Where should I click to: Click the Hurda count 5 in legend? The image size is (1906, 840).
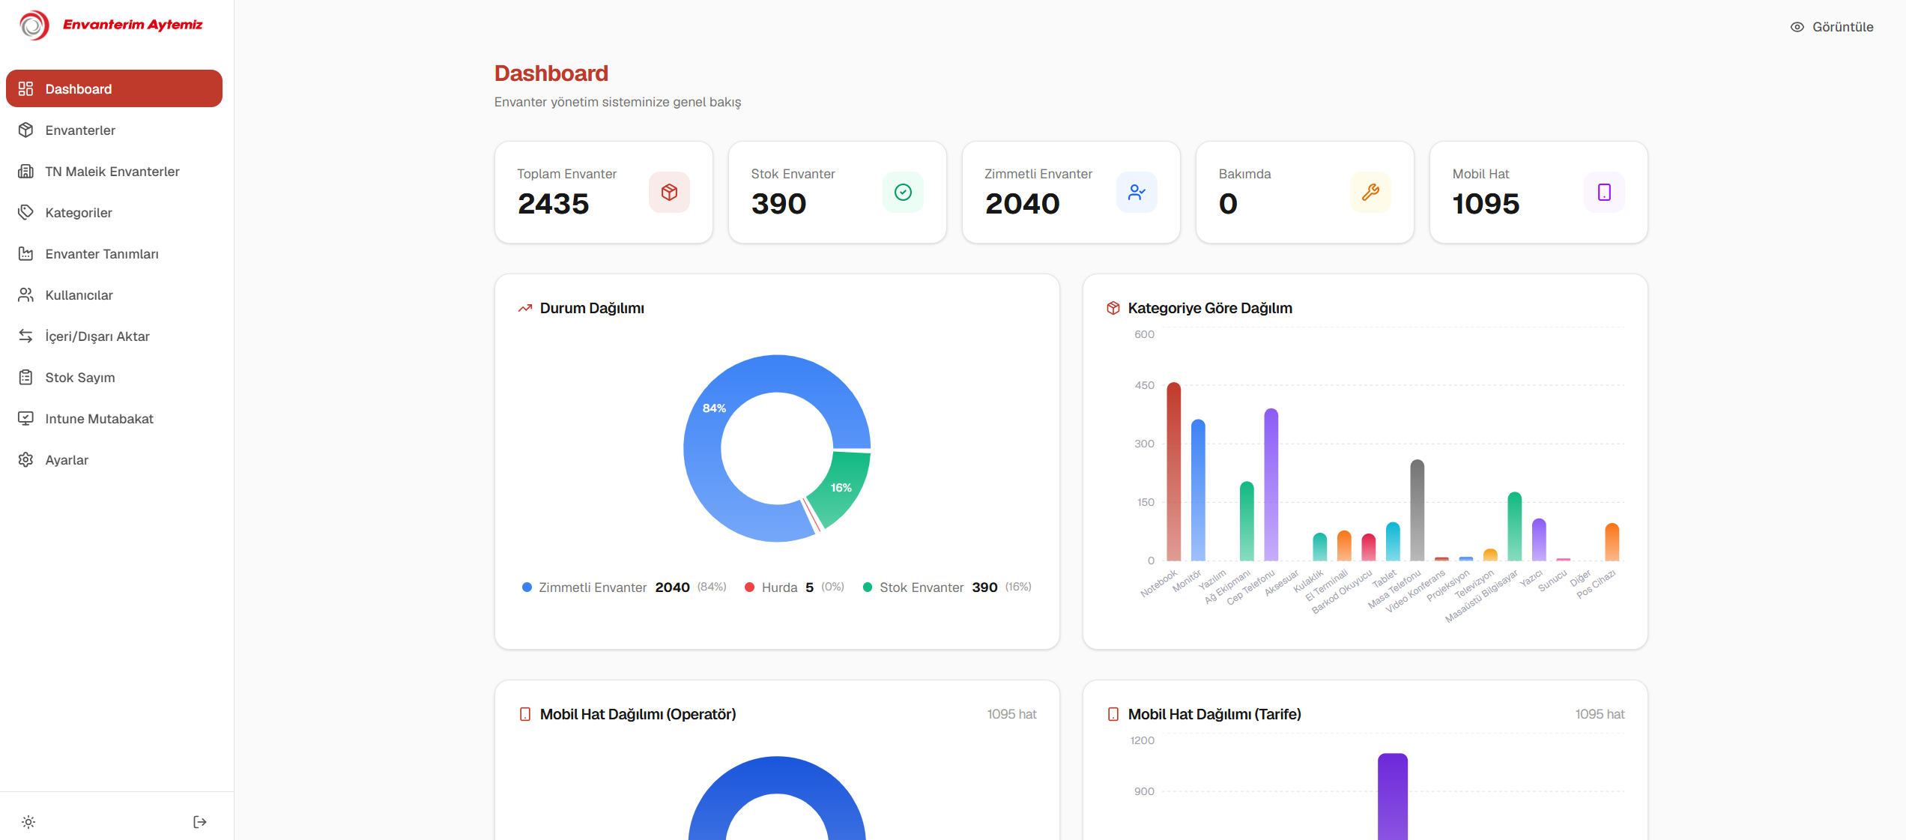coord(810,587)
